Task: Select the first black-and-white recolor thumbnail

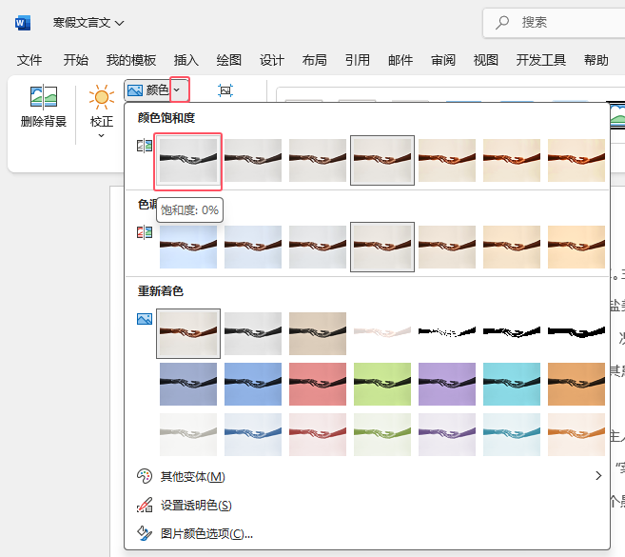Action: coord(447,333)
